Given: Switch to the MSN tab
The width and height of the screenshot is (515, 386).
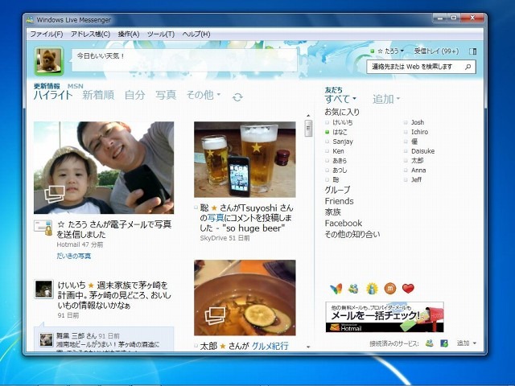Looking at the screenshot, I should coord(75,86).
